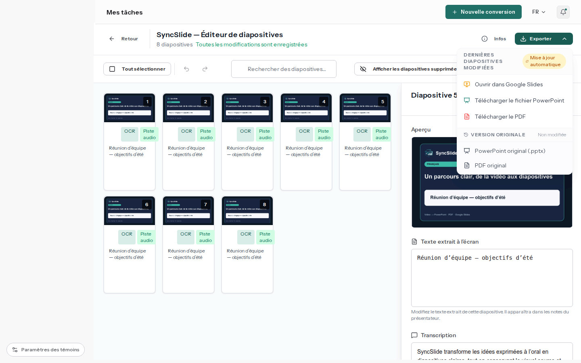
Task: Click the Nouvelle conversion button
Action: point(483,12)
